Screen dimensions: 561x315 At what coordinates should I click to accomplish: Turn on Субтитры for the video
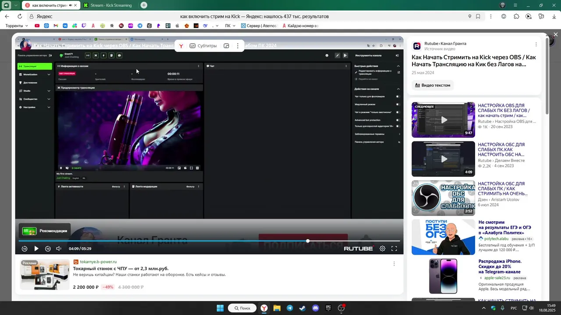tap(203, 46)
